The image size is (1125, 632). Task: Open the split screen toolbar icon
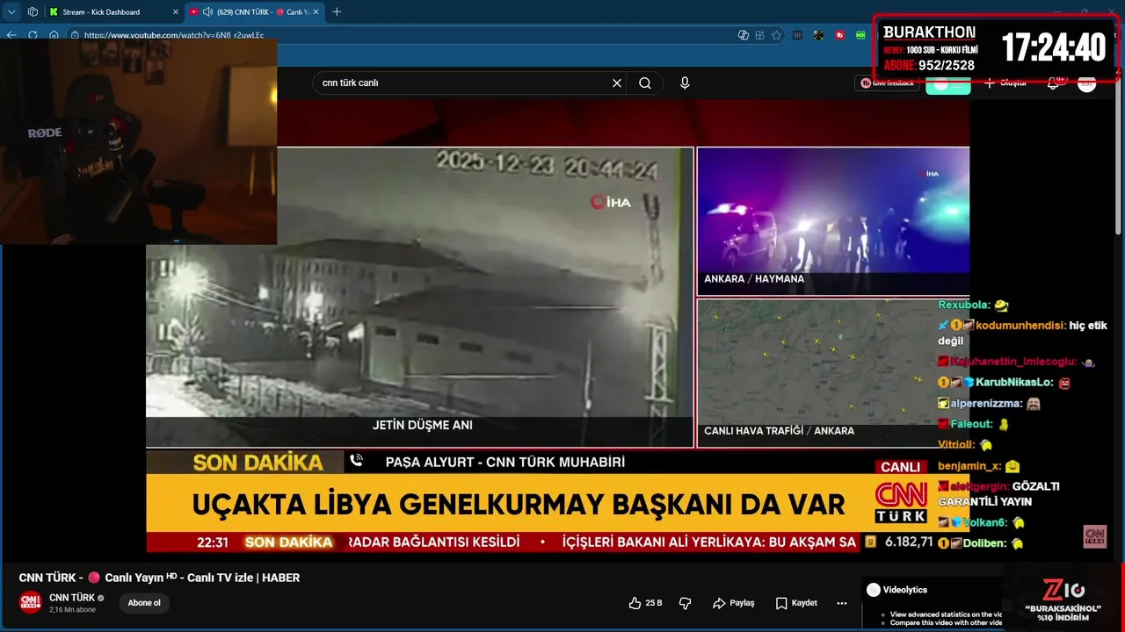[x=759, y=35]
